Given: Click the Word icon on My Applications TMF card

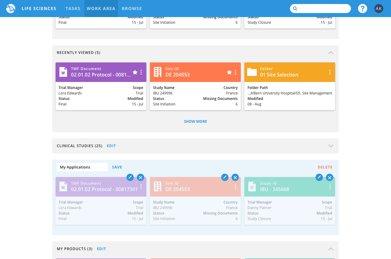Looking at the screenshot, I should click(63, 186).
